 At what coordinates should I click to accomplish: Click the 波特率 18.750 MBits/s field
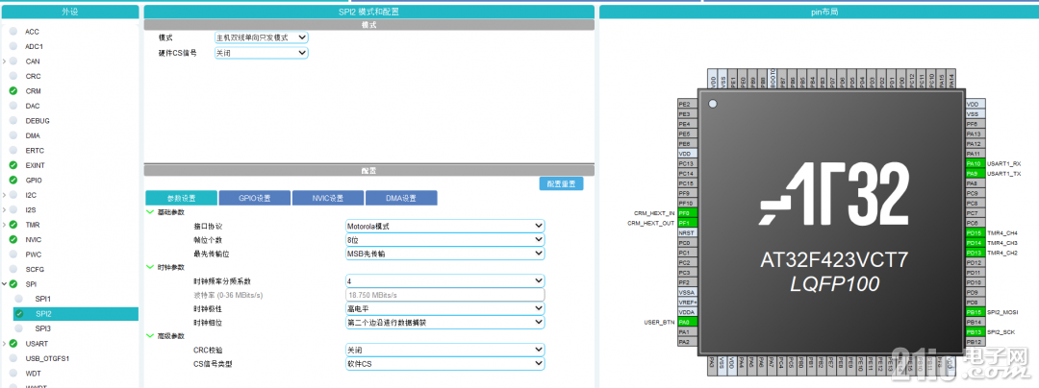445,295
